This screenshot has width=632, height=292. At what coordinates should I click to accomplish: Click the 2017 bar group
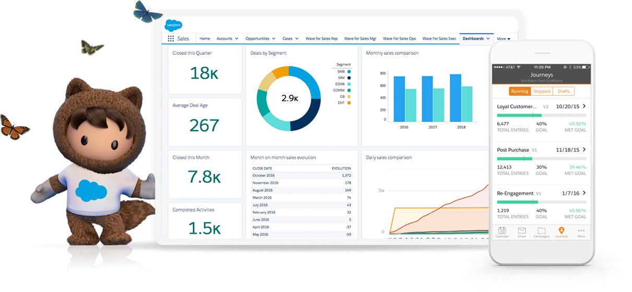(x=433, y=99)
